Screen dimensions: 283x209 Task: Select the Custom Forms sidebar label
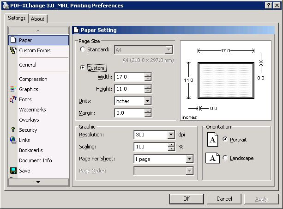click(35, 50)
